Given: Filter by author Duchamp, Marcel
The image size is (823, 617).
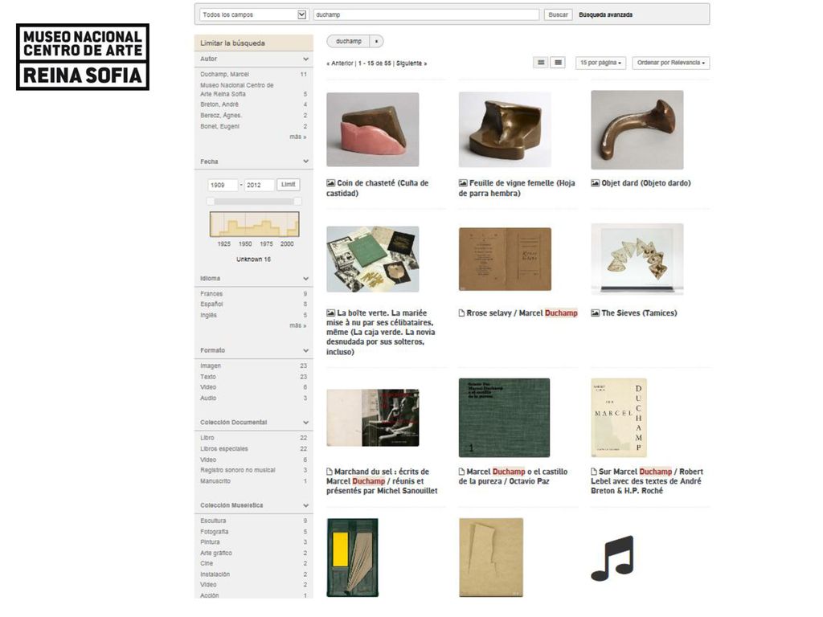Looking at the screenshot, I should tap(225, 75).
